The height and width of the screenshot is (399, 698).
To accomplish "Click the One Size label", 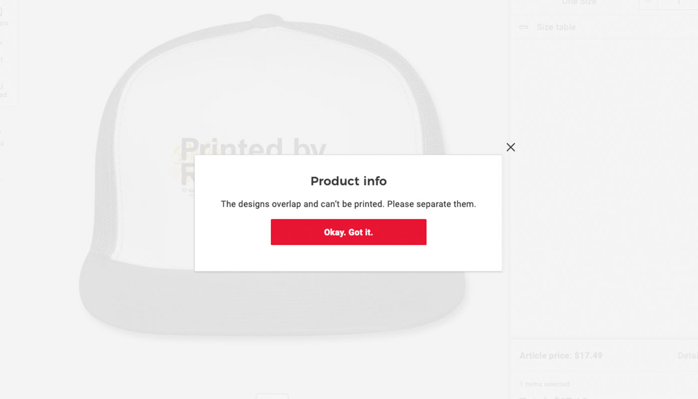I will pos(579,2).
